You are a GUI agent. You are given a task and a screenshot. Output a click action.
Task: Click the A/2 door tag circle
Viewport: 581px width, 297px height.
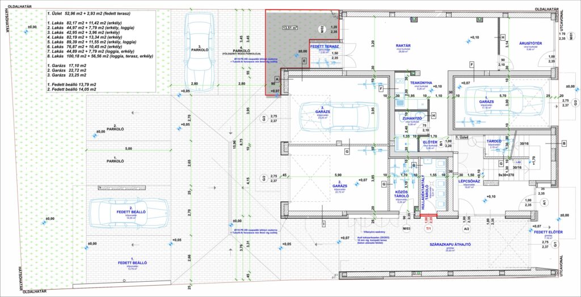coord(466,228)
